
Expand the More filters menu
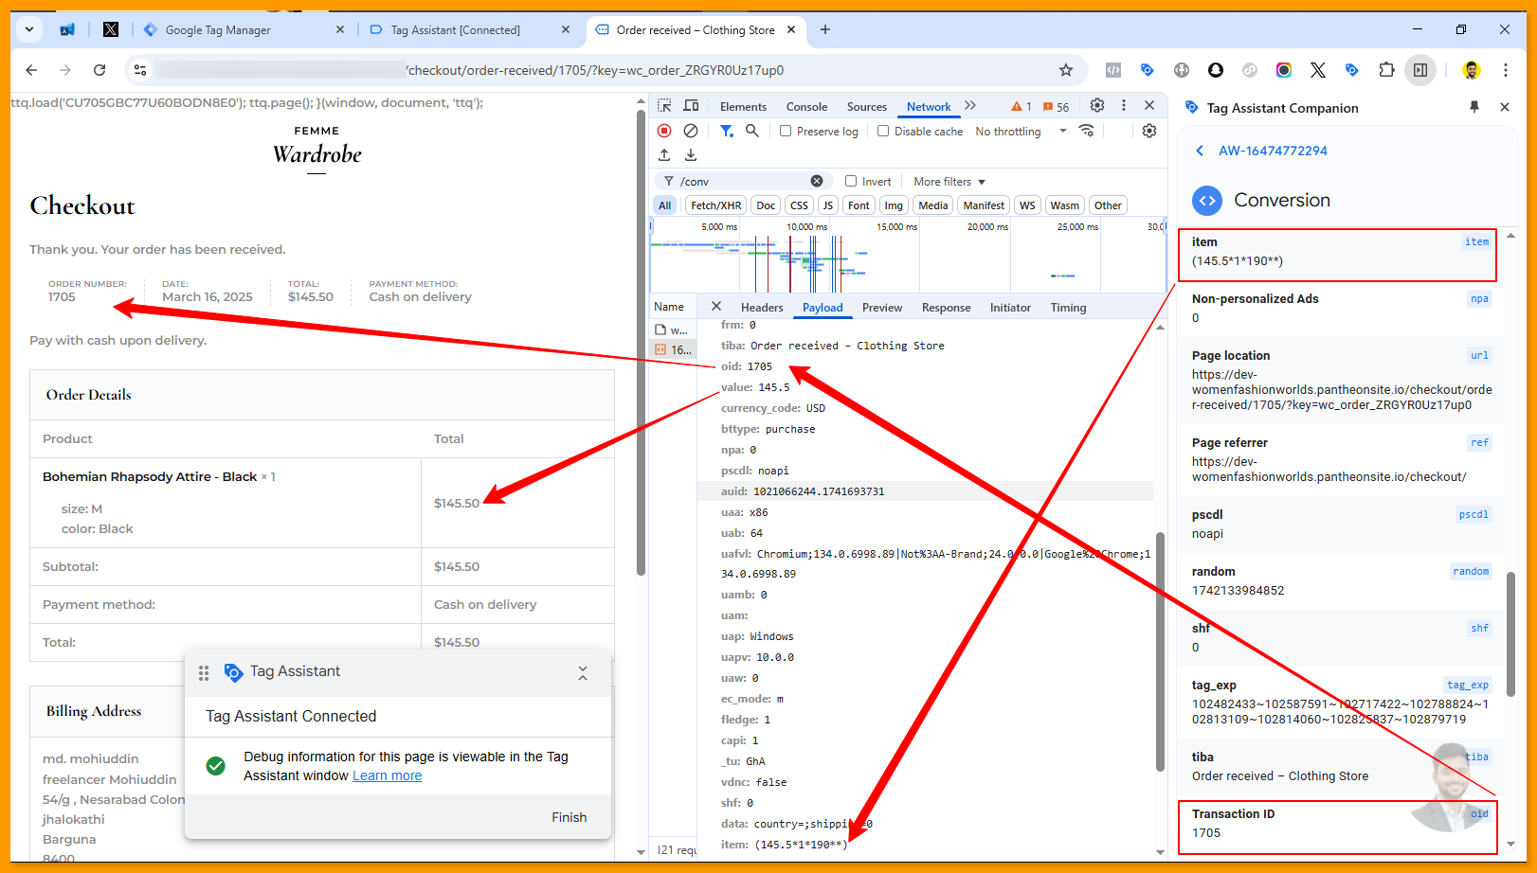tap(949, 182)
